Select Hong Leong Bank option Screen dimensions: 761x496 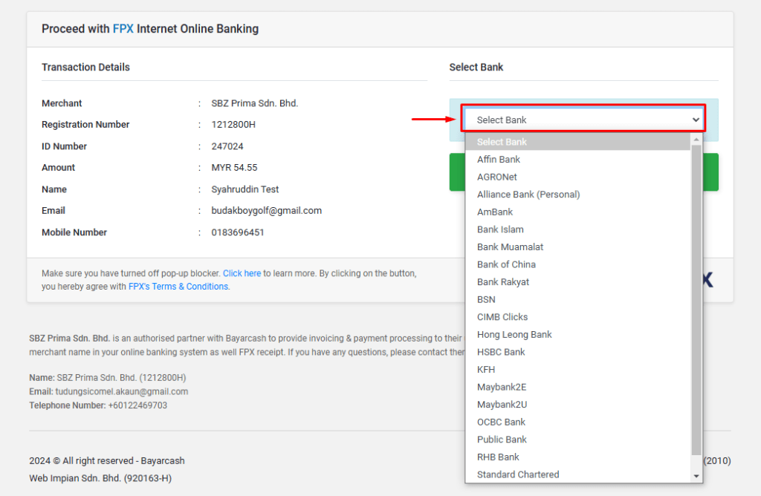click(x=577, y=335)
